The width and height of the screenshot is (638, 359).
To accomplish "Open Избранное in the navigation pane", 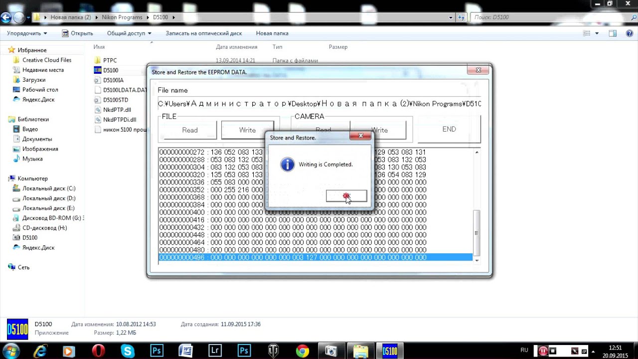I will pos(32,50).
